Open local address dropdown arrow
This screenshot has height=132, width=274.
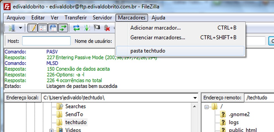[195, 98]
